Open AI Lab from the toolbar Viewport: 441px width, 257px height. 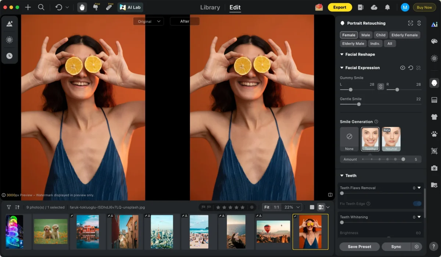(x=130, y=7)
